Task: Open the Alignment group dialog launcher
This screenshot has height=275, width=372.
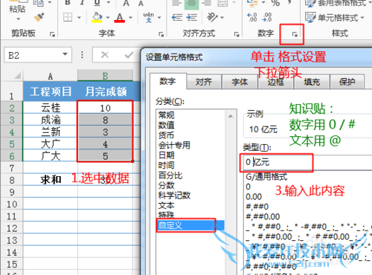Action: click(x=237, y=34)
